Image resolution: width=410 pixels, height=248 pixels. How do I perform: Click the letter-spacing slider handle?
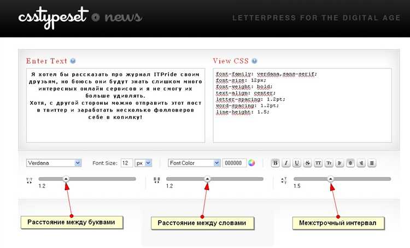coord(66,179)
